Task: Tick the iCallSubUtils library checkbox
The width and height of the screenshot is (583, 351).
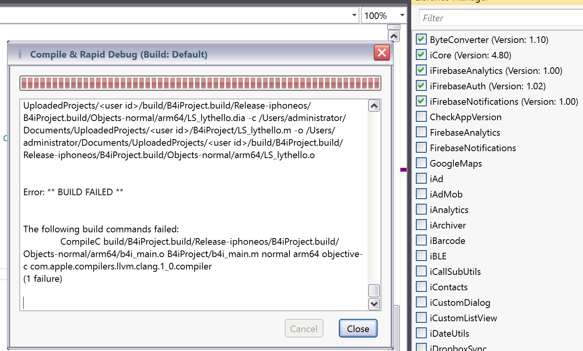Action: (x=421, y=271)
